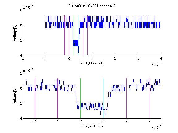Click the green vertical marker in top plot
The image size is (178, 133).
coord(74,35)
